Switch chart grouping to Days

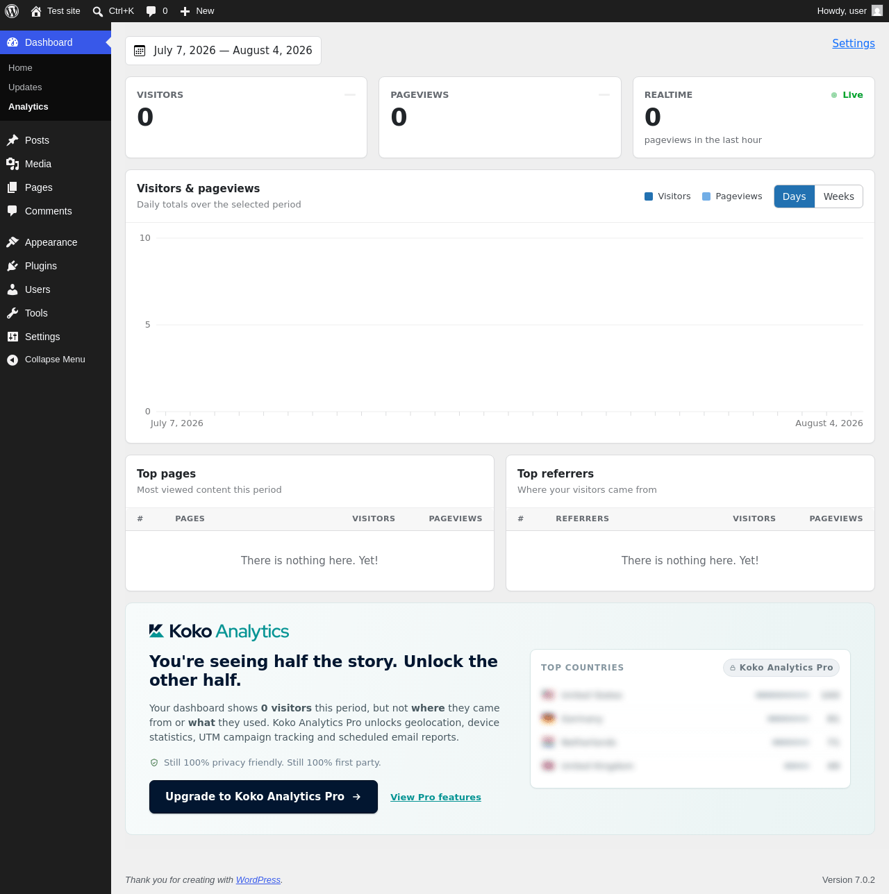click(x=795, y=196)
